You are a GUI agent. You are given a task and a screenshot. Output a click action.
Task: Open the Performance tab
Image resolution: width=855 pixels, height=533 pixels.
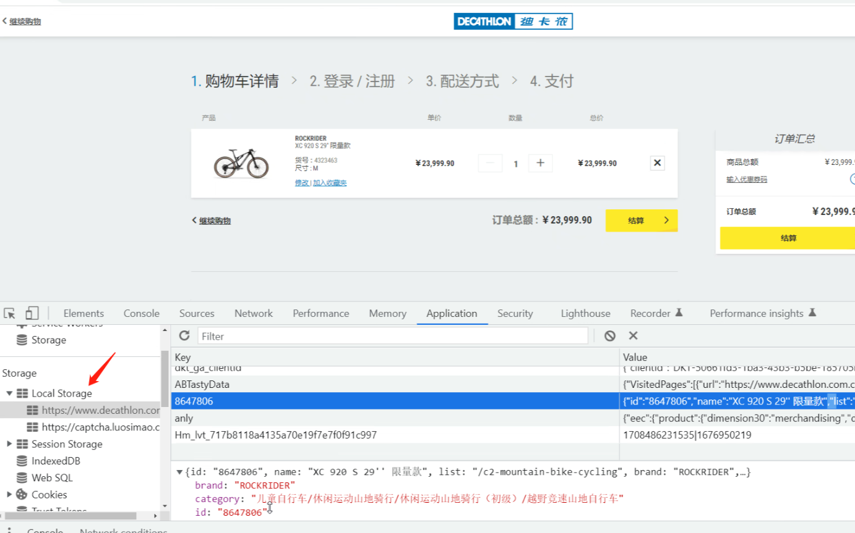point(321,313)
